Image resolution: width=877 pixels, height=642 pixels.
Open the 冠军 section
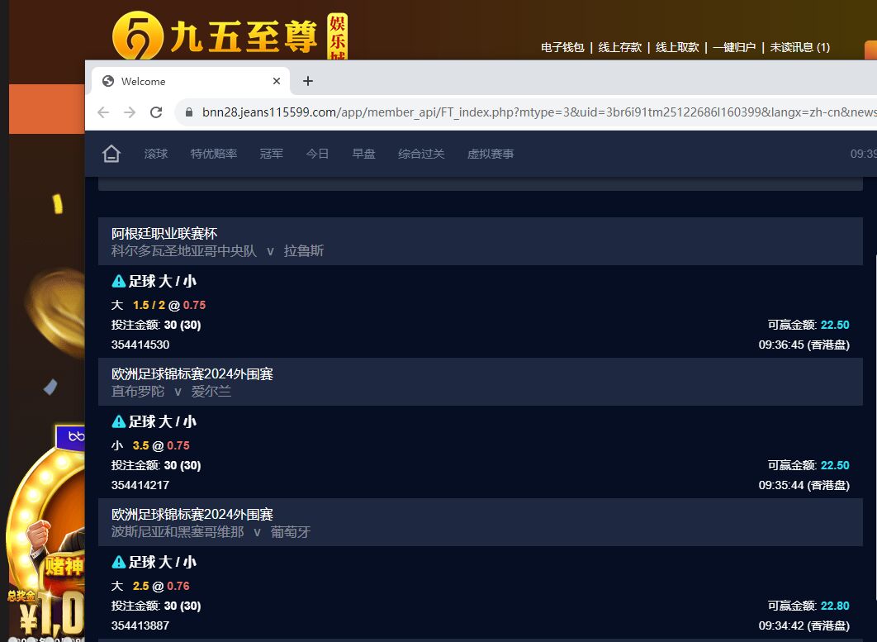tap(271, 154)
